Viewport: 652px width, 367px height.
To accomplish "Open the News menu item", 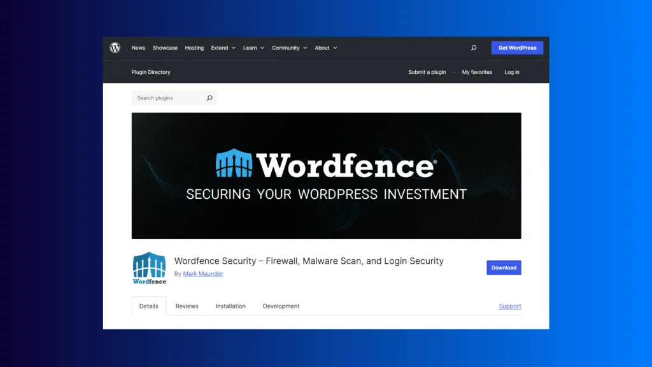I will [138, 48].
